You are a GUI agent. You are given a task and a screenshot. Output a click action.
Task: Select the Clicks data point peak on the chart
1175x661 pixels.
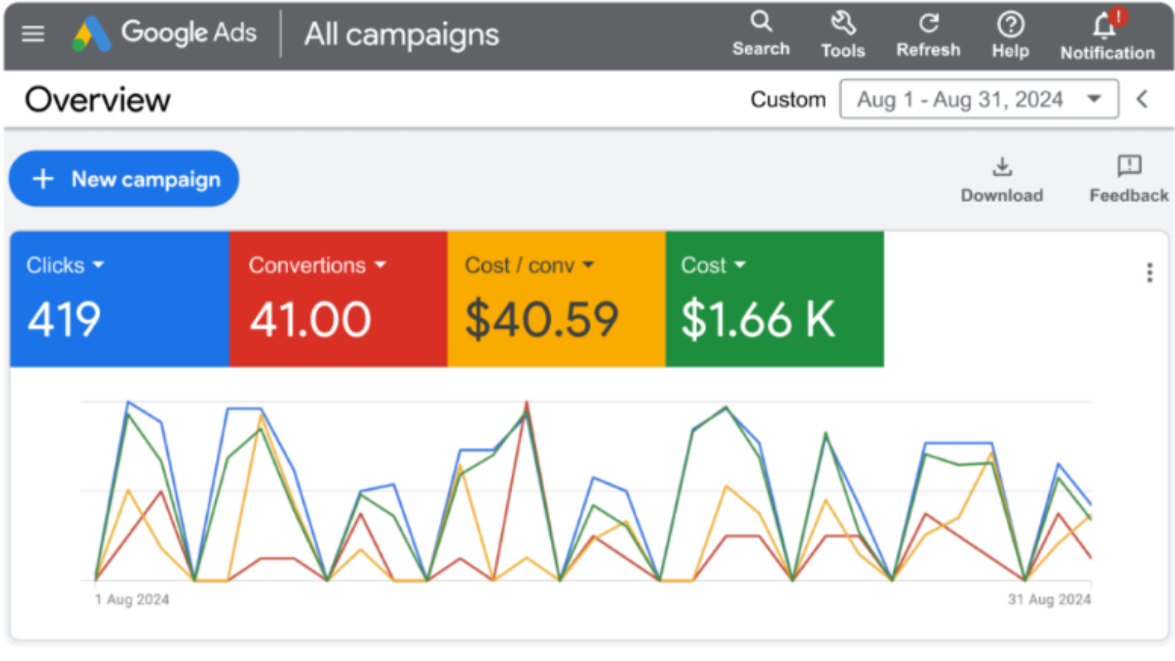(128, 403)
